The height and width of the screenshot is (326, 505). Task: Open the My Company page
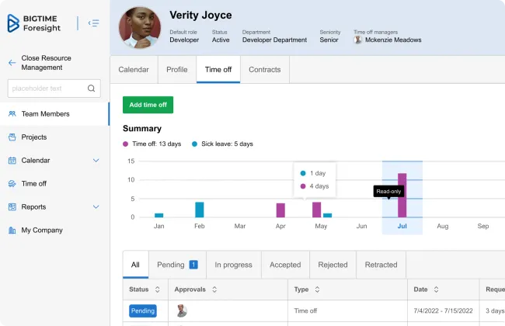[x=42, y=231]
